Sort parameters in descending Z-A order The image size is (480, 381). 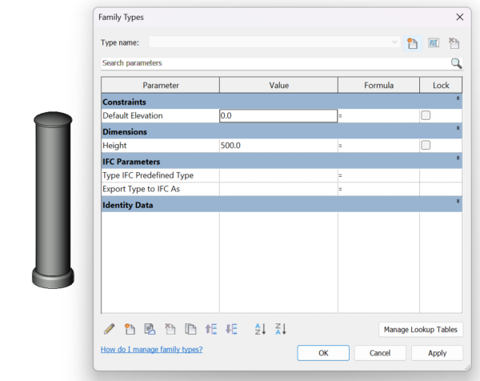pos(281,329)
